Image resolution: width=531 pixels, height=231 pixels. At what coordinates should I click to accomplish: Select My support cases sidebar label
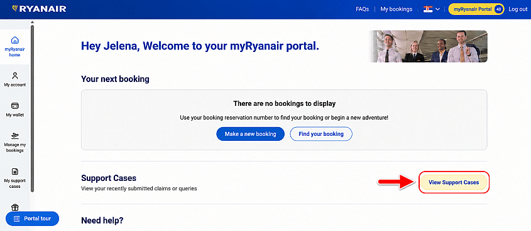[15, 183]
